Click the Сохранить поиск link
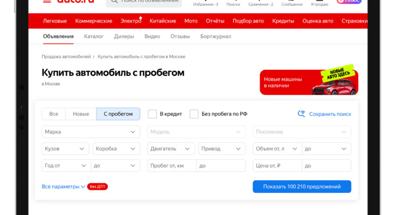This screenshot has height=215, width=396. [330, 114]
